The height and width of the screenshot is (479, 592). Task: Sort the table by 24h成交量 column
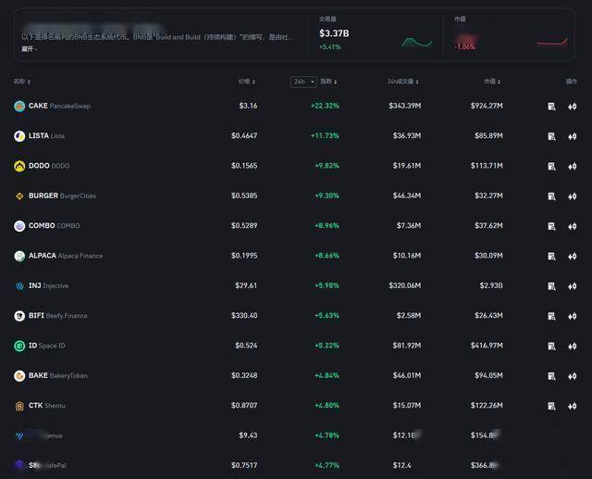[x=403, y=82]
